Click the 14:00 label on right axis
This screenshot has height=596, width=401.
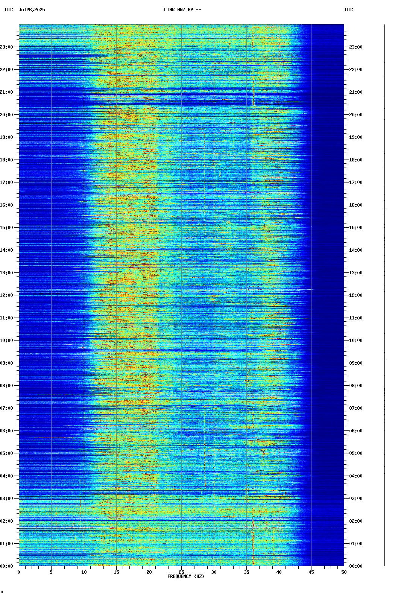356,250
